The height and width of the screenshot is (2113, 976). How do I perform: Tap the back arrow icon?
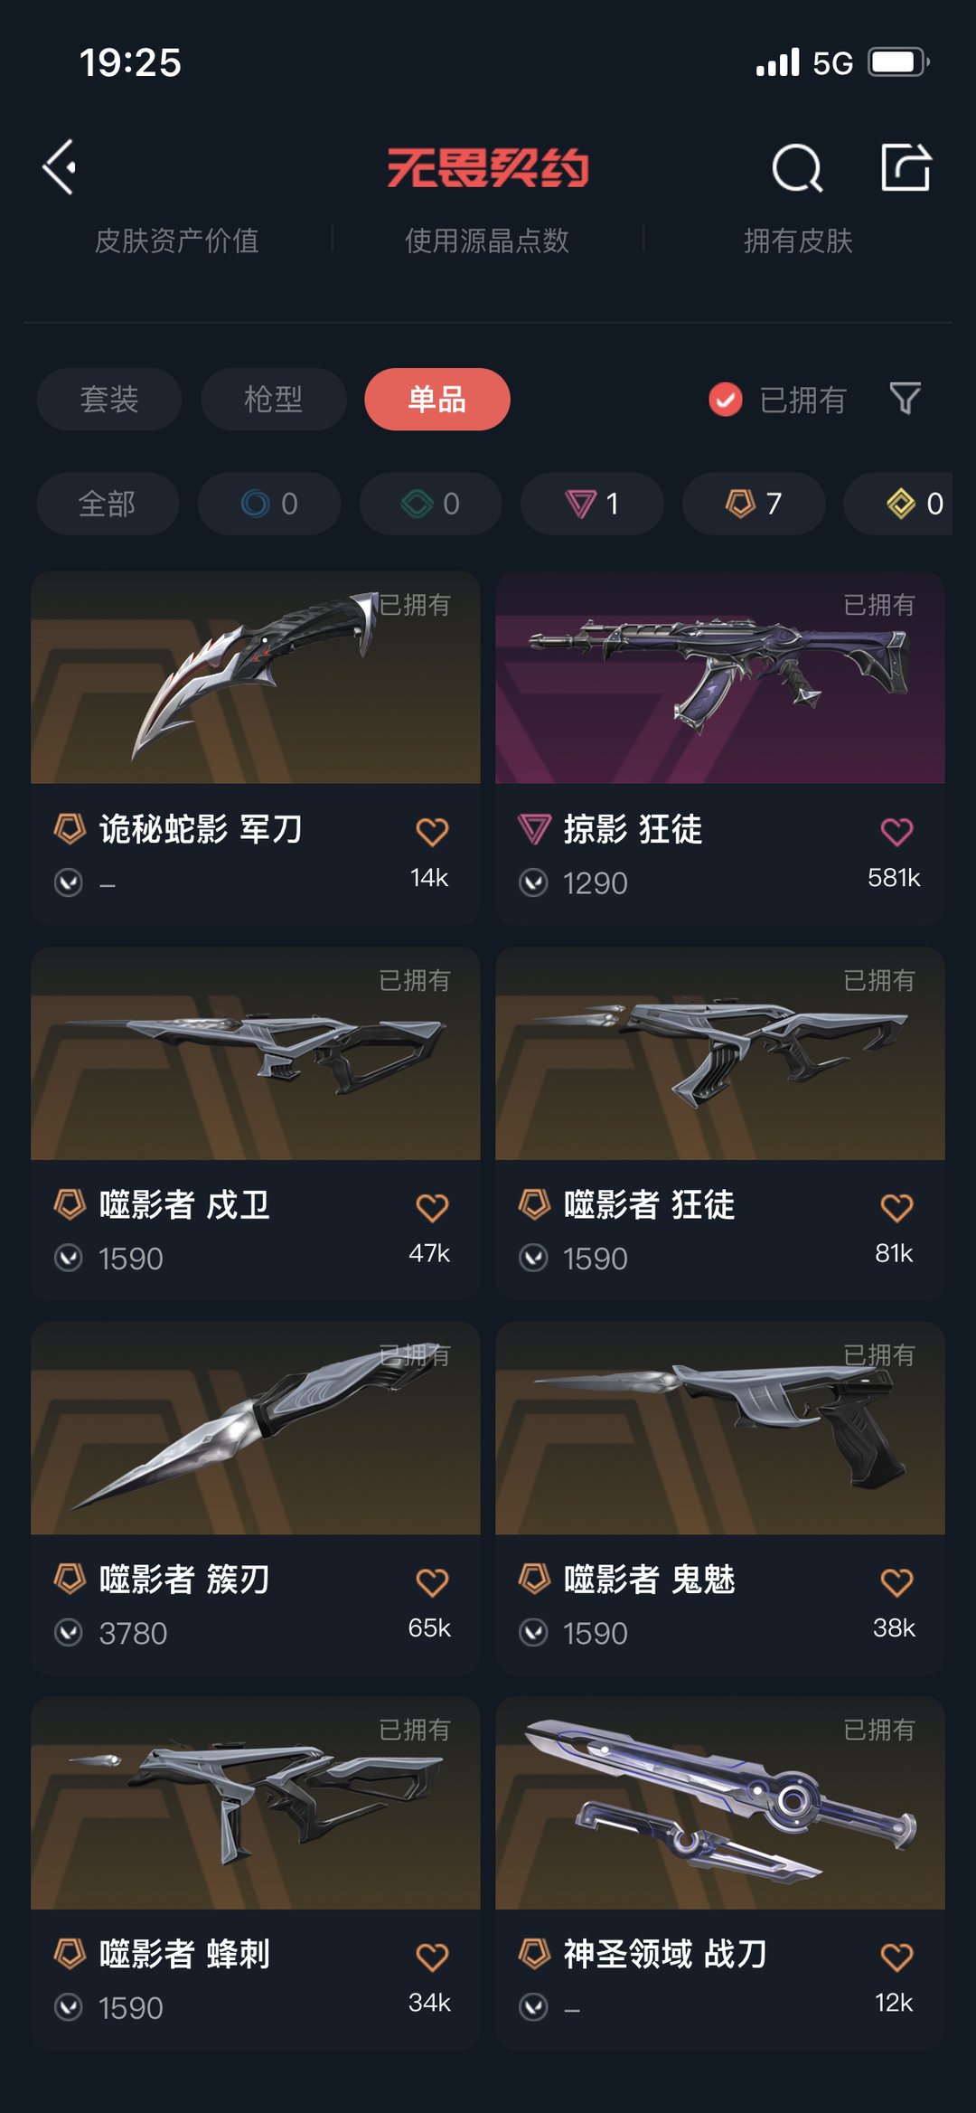(x=60, y=167)
